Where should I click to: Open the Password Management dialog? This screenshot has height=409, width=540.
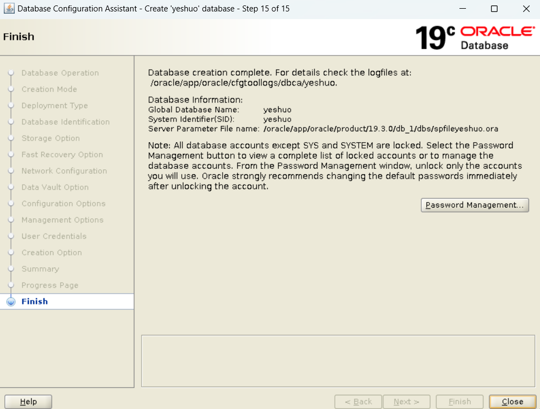(475, 205)
